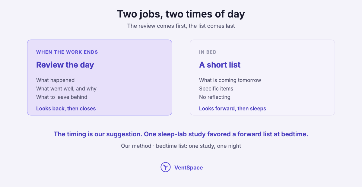Viewport: 362px width, 187px height.
Task: Select the "Review the day" card heading
Action: click(x=65, y=65)
